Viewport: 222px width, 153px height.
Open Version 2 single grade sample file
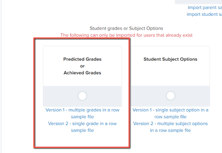[82, 127]
